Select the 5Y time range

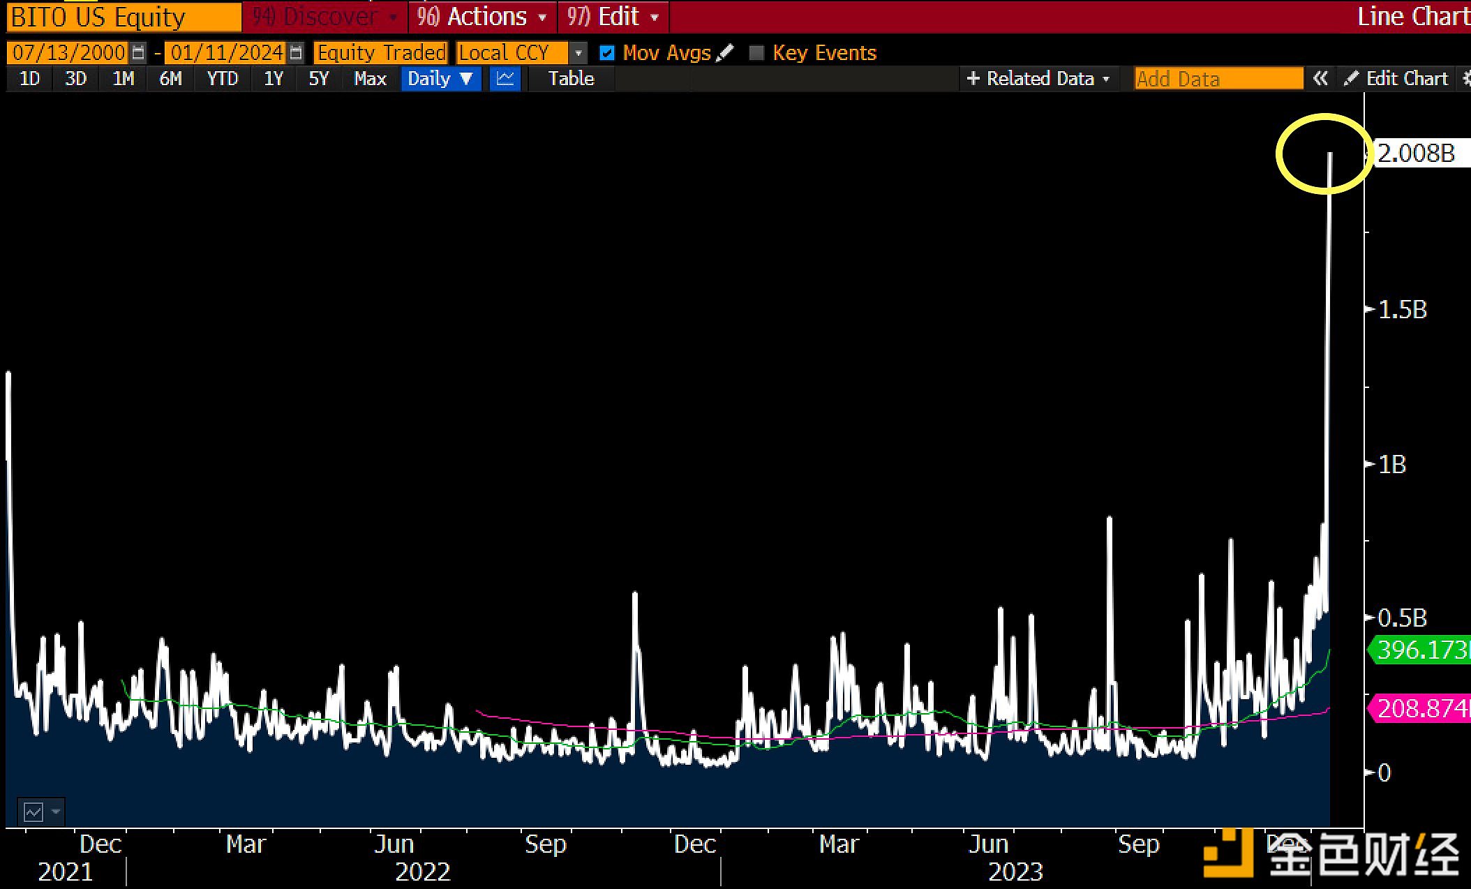click(x=318, y=79)
